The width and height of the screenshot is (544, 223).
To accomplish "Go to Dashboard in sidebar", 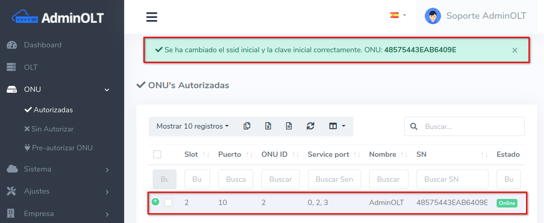I will coord(42,45).
